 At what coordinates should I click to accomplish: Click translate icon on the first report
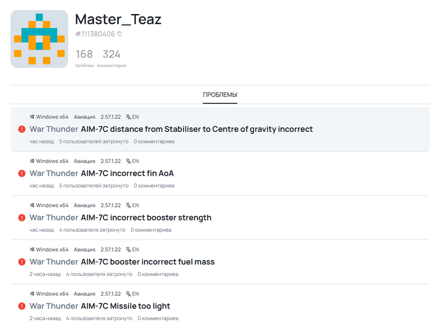pyautogui.click(x=128, y=117)
